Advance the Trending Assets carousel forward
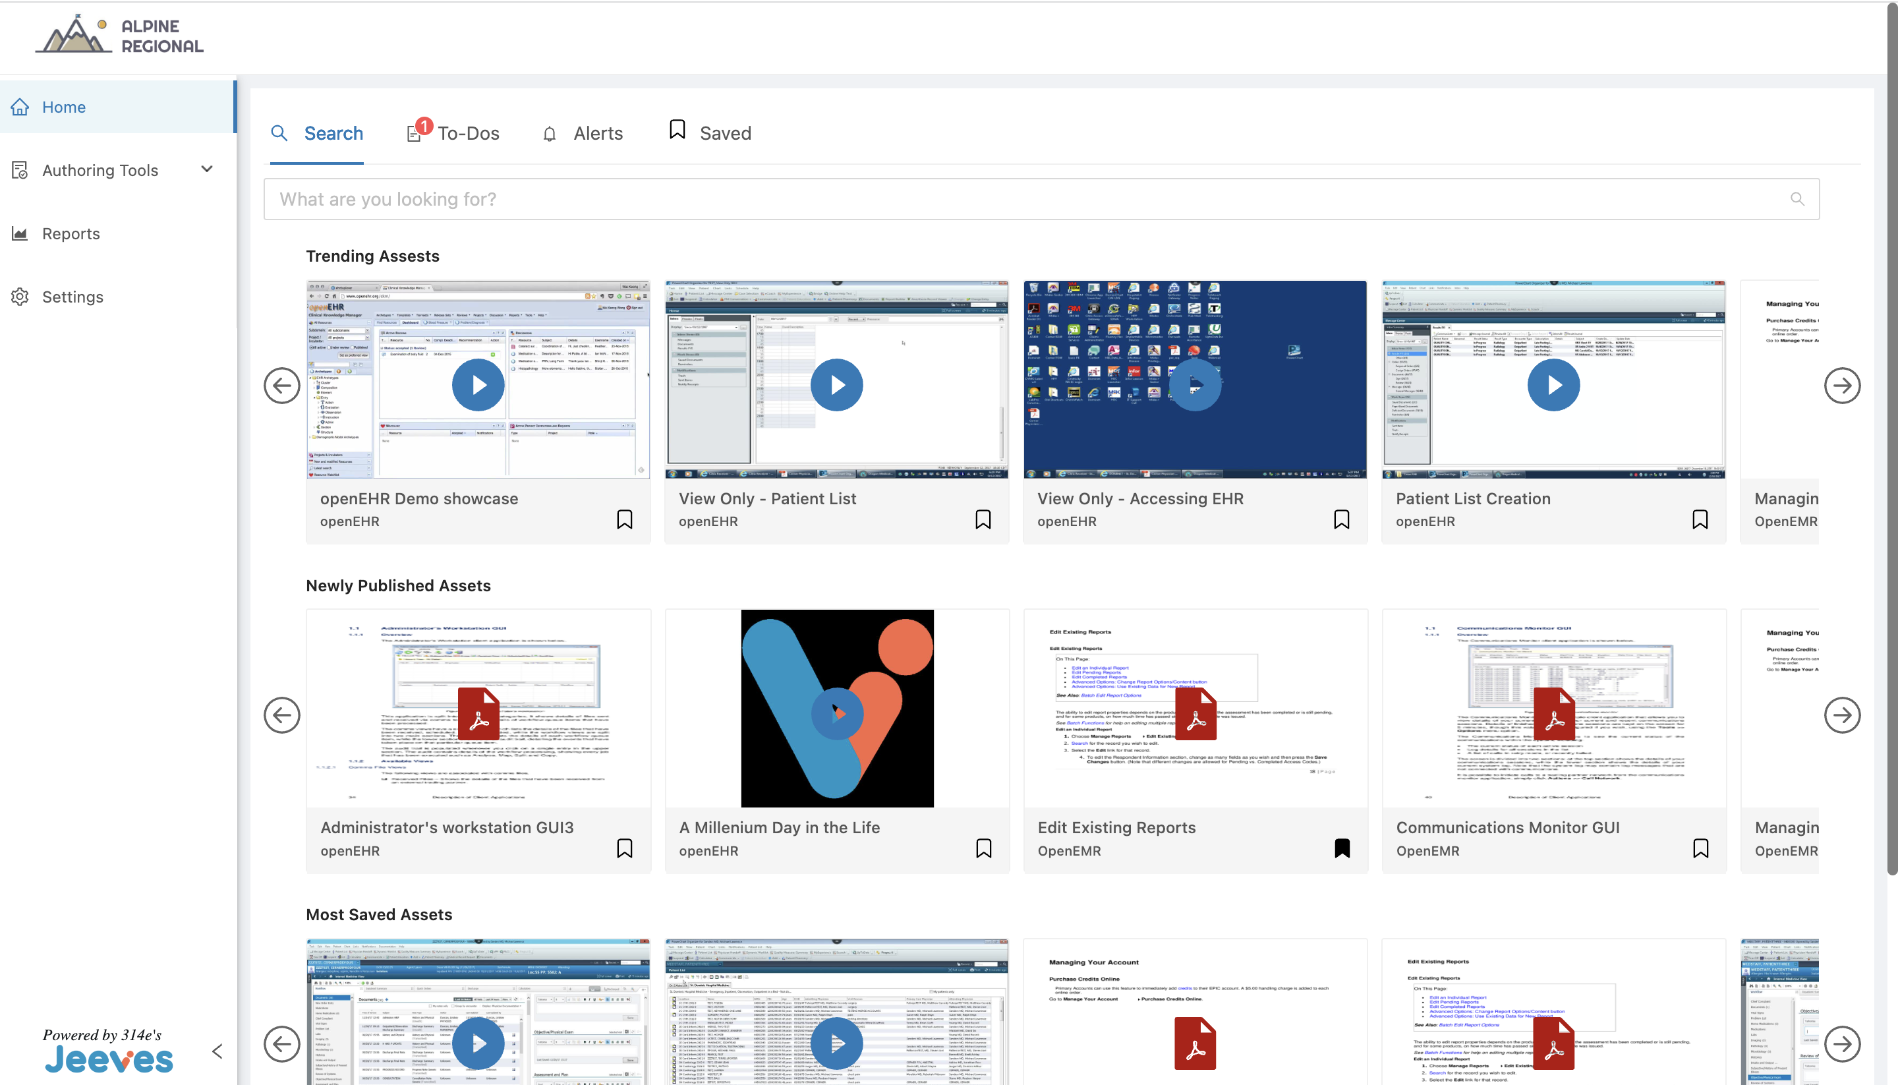The image size is (1898, 1085). (1843, 385)
